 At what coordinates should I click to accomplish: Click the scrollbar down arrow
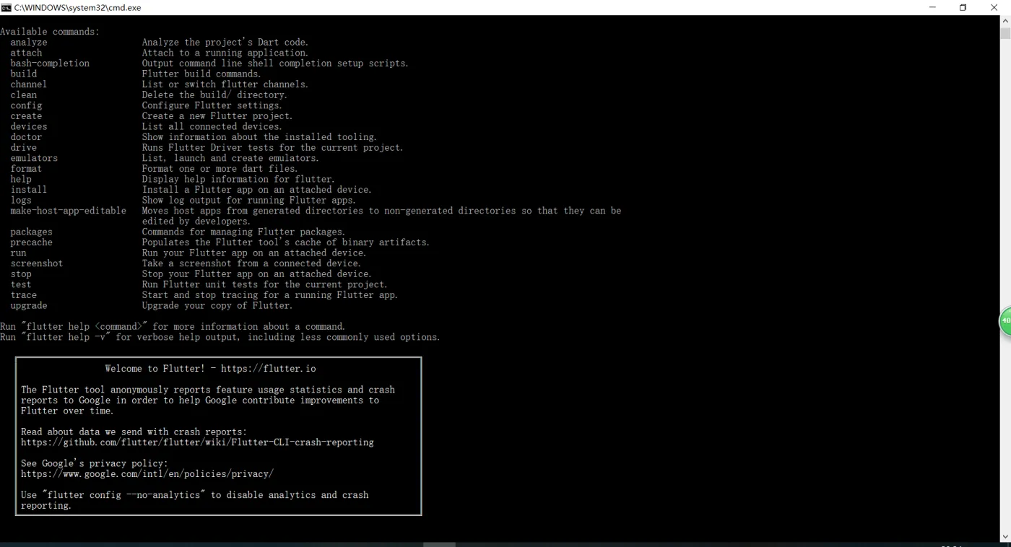pos(1005,536)
